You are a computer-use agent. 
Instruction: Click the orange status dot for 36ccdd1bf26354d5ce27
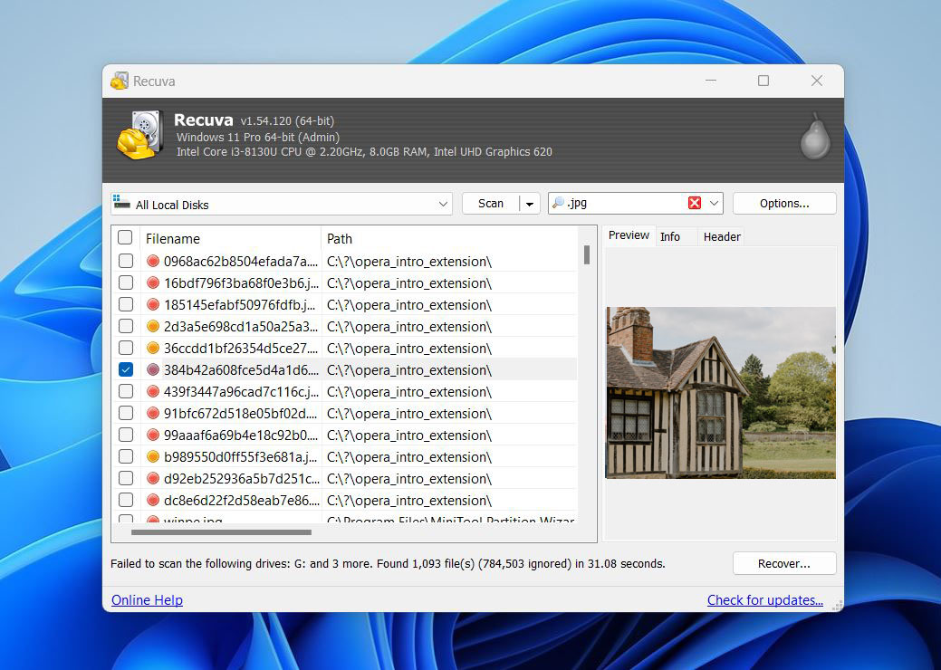click(x=153, y=348)
